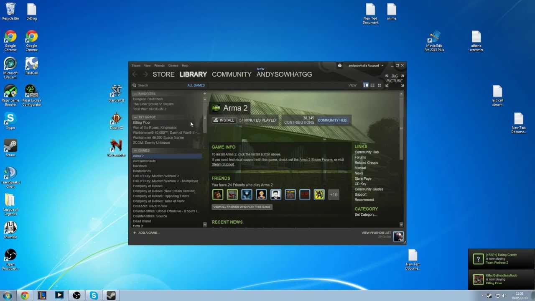
Task: Open the League of Legends folder icon
Action: coord(10,205)
